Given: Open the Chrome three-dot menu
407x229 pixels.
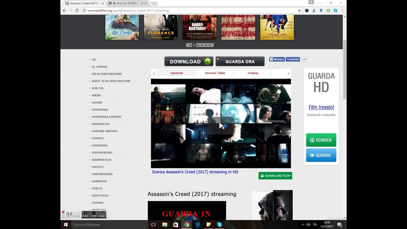Looking at the screenshot, I should click(x=342, y=10).
